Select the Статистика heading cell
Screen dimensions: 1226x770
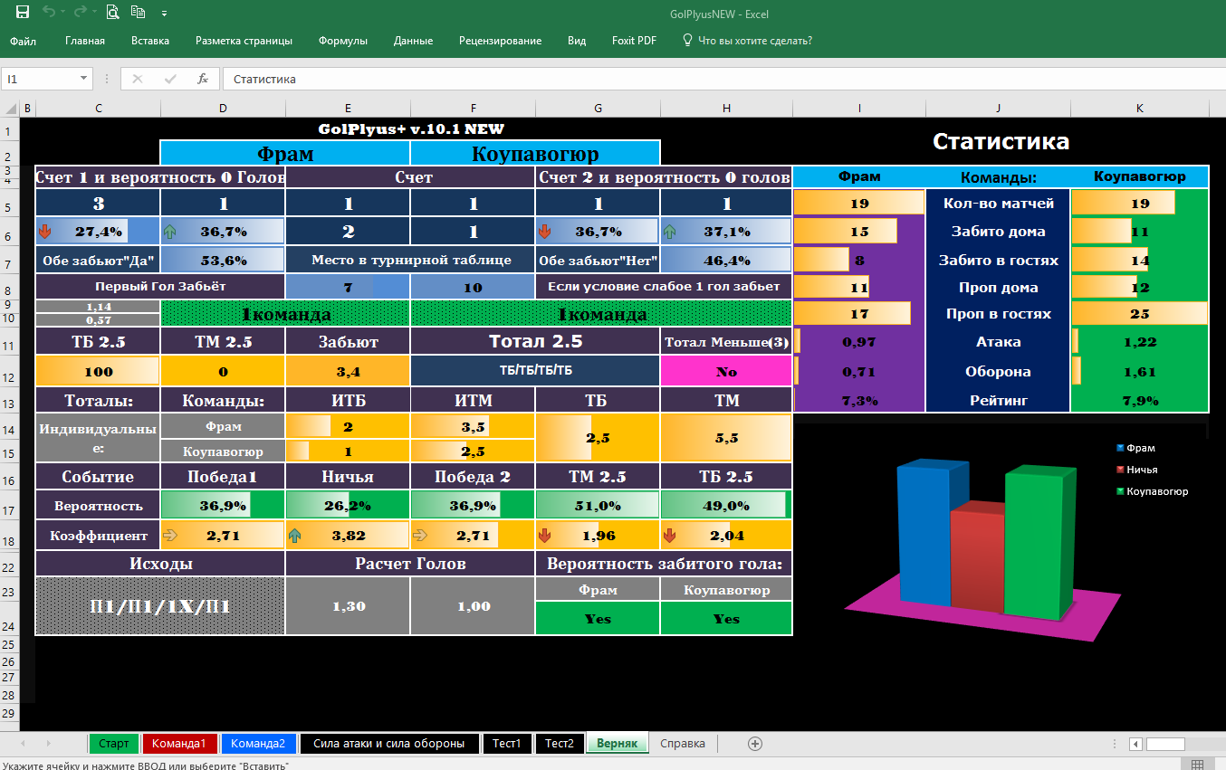pyautogui.click(x=1001, y=142)
